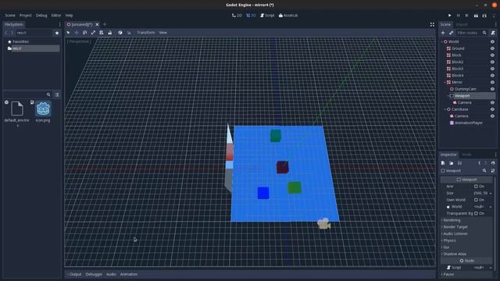
Task: Open the View menu in the viewport toolbar
Action: click(x=163, y=33)
